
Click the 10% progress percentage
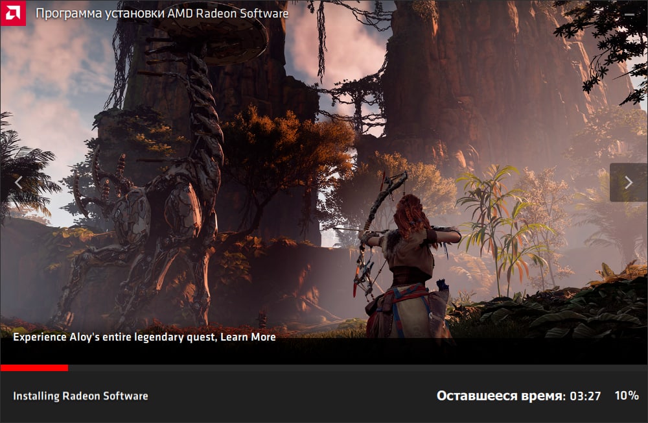click(627, 396)
